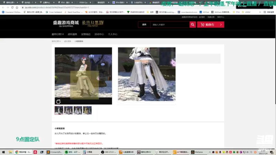Open the Stack Overflow bookmark
The image size is (276, 155).
(73, 12)
